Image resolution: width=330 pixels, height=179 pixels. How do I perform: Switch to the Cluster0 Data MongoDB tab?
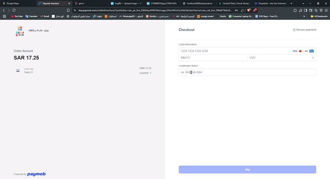[234, 3]
